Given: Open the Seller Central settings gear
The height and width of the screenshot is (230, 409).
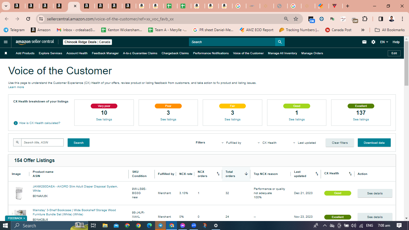Looking at the screenshot, I should 373,42.
